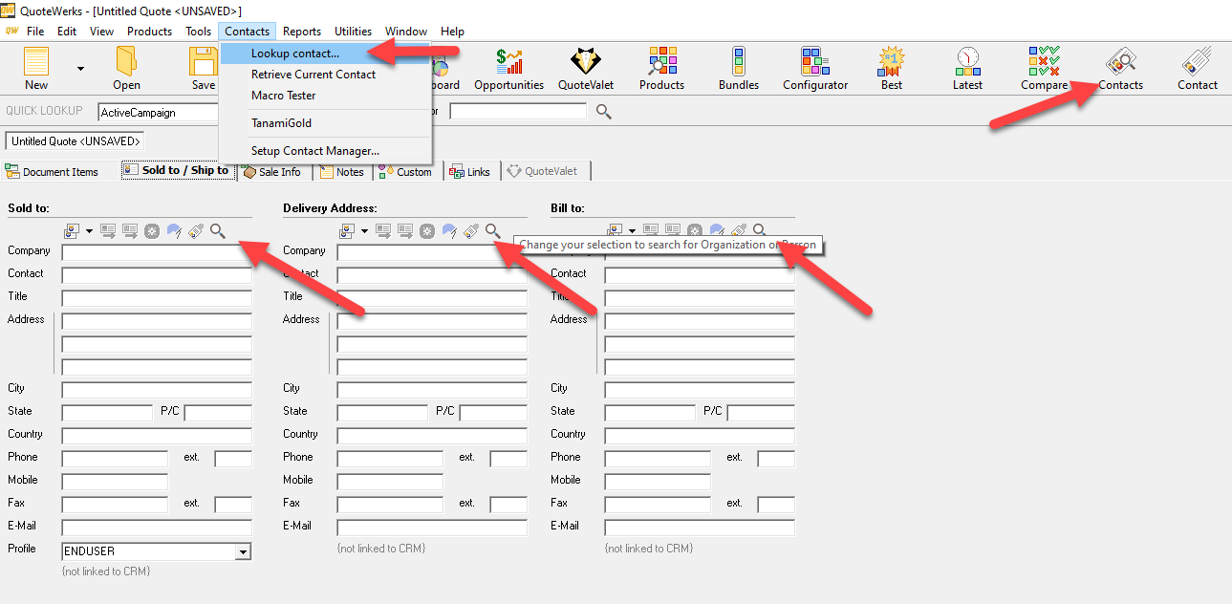Screen dimensions: 1232x604
Task: Click the Quick Lookup search magnifier
Action: pyautogui.click(x=604, y=112)
